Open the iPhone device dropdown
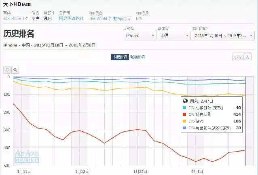Image resolution: width=258 pixels, height=175 pixels. click(140, 36)
